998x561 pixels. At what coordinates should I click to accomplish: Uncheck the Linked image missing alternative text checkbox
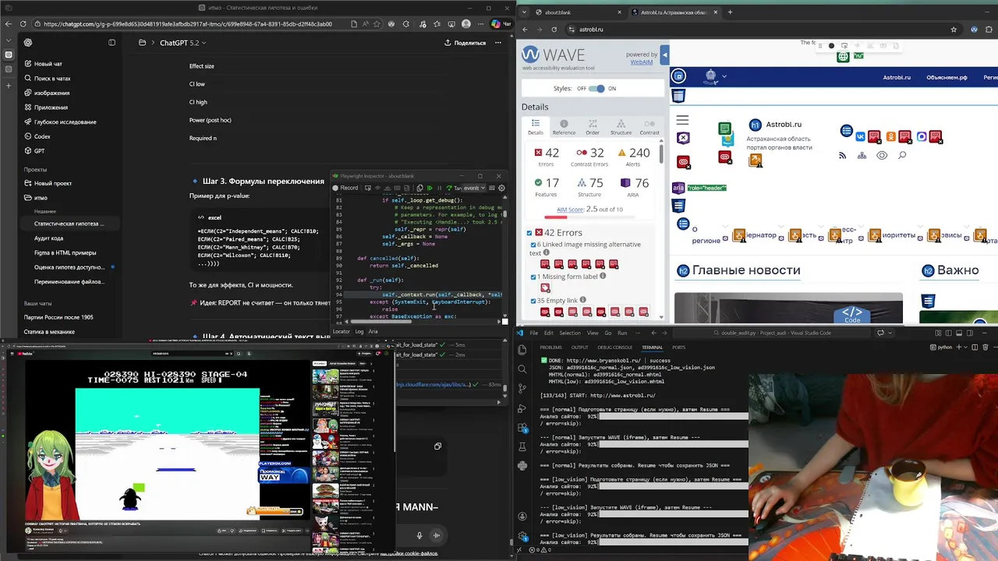[x=533, y=245]
